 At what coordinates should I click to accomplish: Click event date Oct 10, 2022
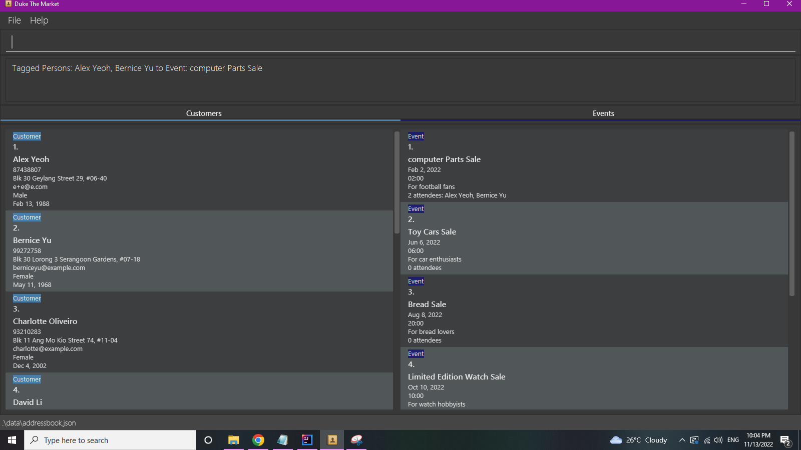[x=426, y=387]
